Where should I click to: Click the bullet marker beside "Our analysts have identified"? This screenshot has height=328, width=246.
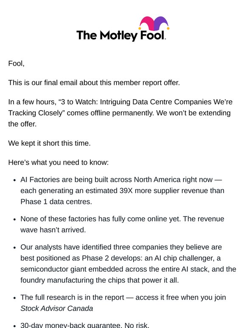click(x=14, y=247)
